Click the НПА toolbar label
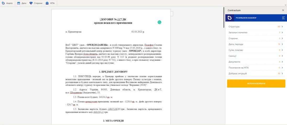The width and height of the screenshot is (287, 125). [x=52, y=3]
